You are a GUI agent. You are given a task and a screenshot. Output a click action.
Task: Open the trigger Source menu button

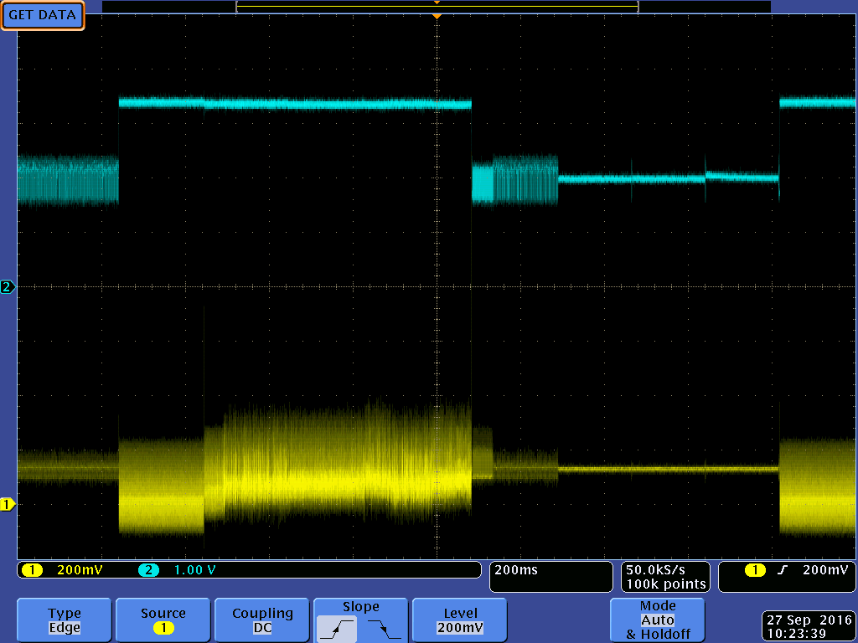click(x=163, y=620)
